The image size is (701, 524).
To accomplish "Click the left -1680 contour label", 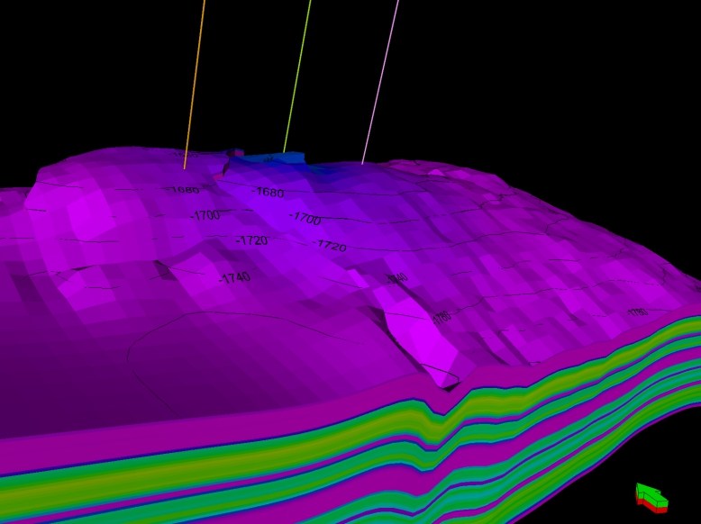I will [185, 190].
